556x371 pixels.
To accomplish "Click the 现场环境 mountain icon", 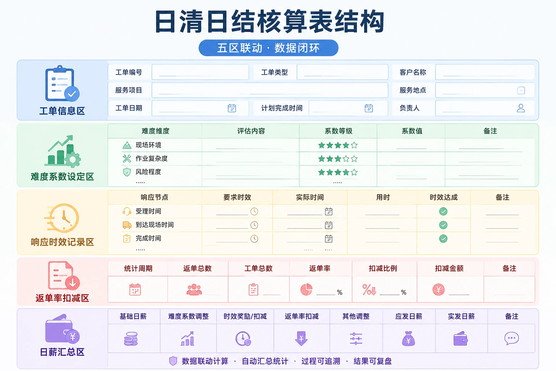I will (x=127, y=145).
